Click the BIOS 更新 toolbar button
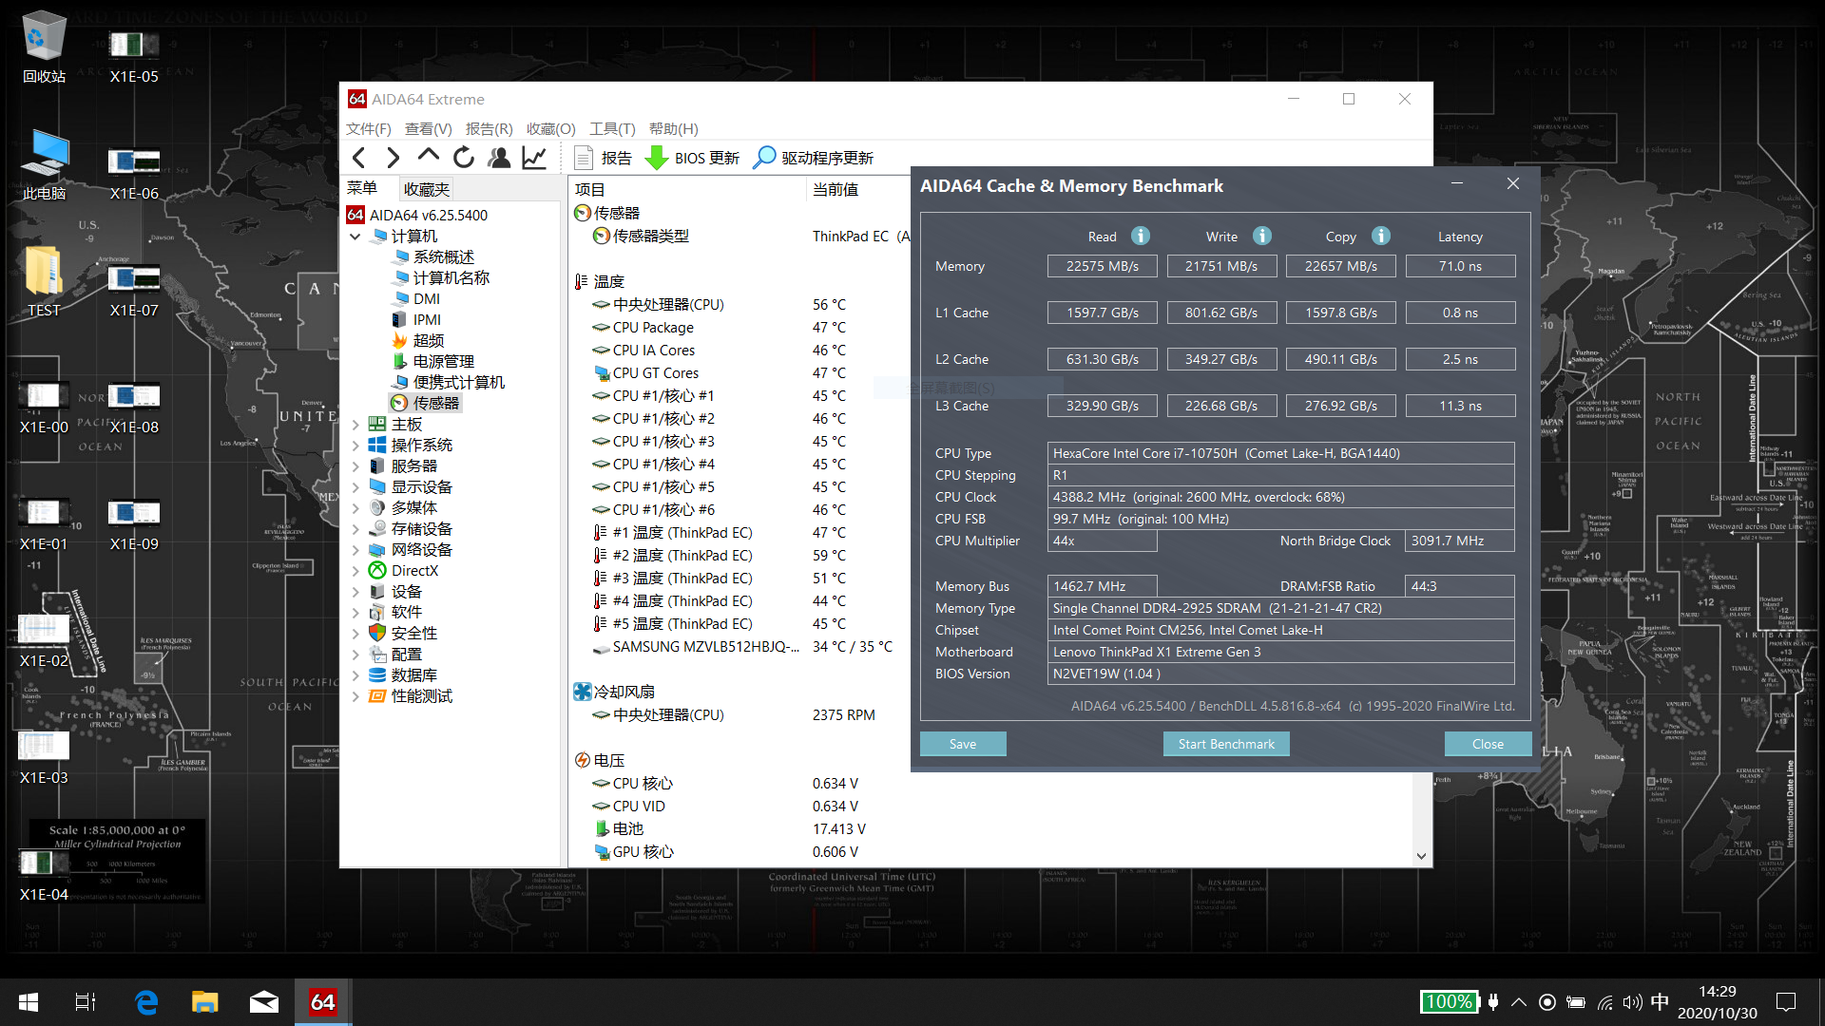The image size is (1825, 1026). pyautogui.click(x=692, y=158)
